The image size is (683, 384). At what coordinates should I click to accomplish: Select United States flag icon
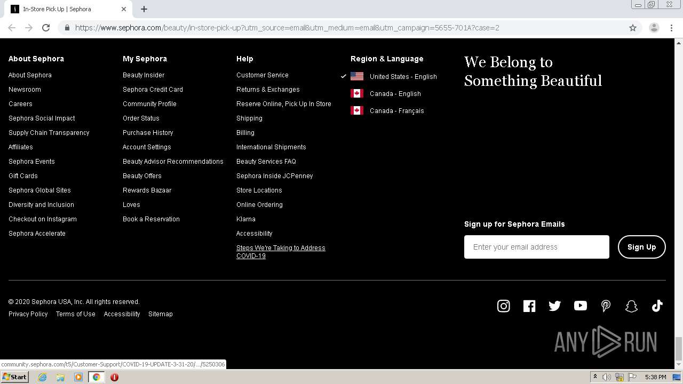tap(357, 76)
